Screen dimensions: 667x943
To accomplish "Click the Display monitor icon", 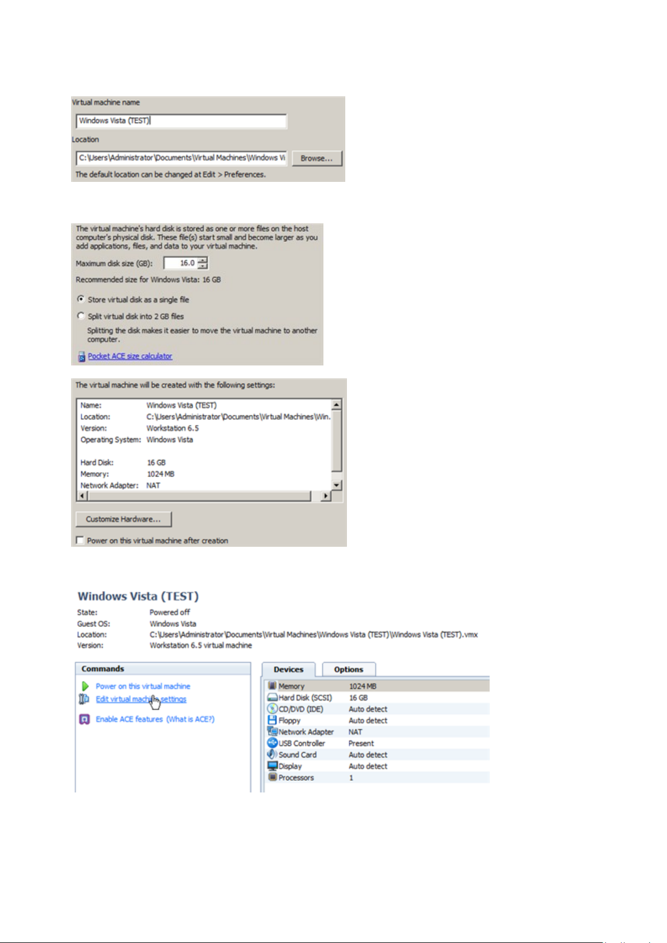I will pos(273,766).
